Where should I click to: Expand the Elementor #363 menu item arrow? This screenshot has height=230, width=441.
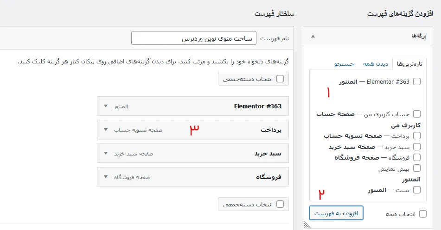pos(106,106)
